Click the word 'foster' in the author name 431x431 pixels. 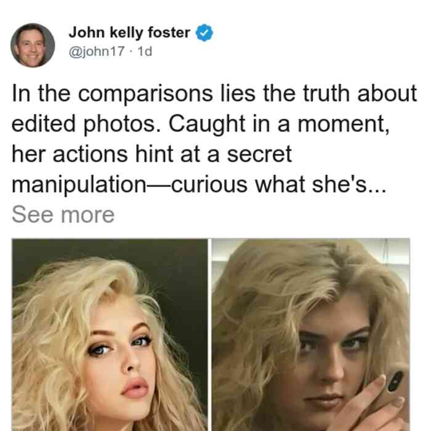pos(169,33)
